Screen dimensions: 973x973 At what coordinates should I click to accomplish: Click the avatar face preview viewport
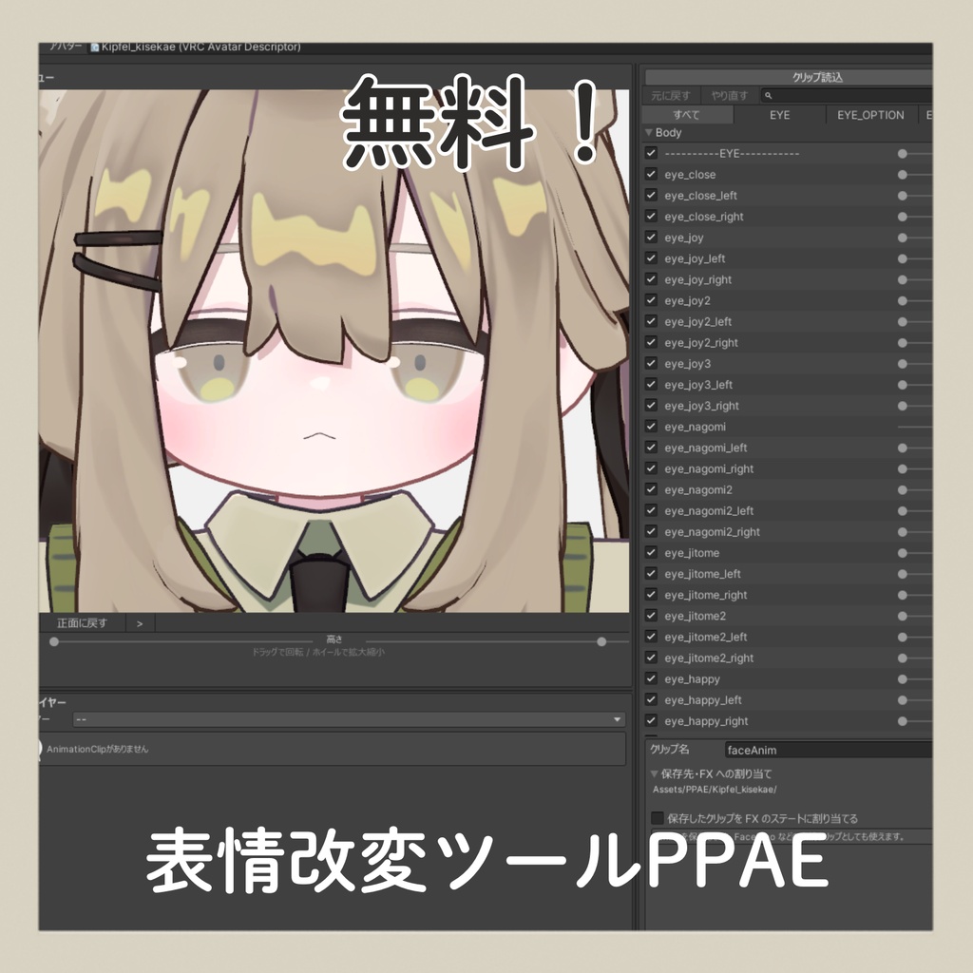(334, 351)
